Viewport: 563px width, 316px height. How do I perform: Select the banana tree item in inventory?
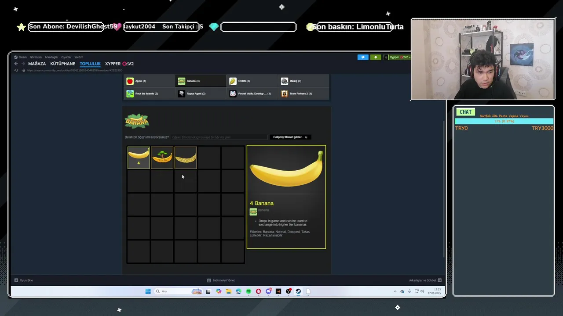click(162, 158)
